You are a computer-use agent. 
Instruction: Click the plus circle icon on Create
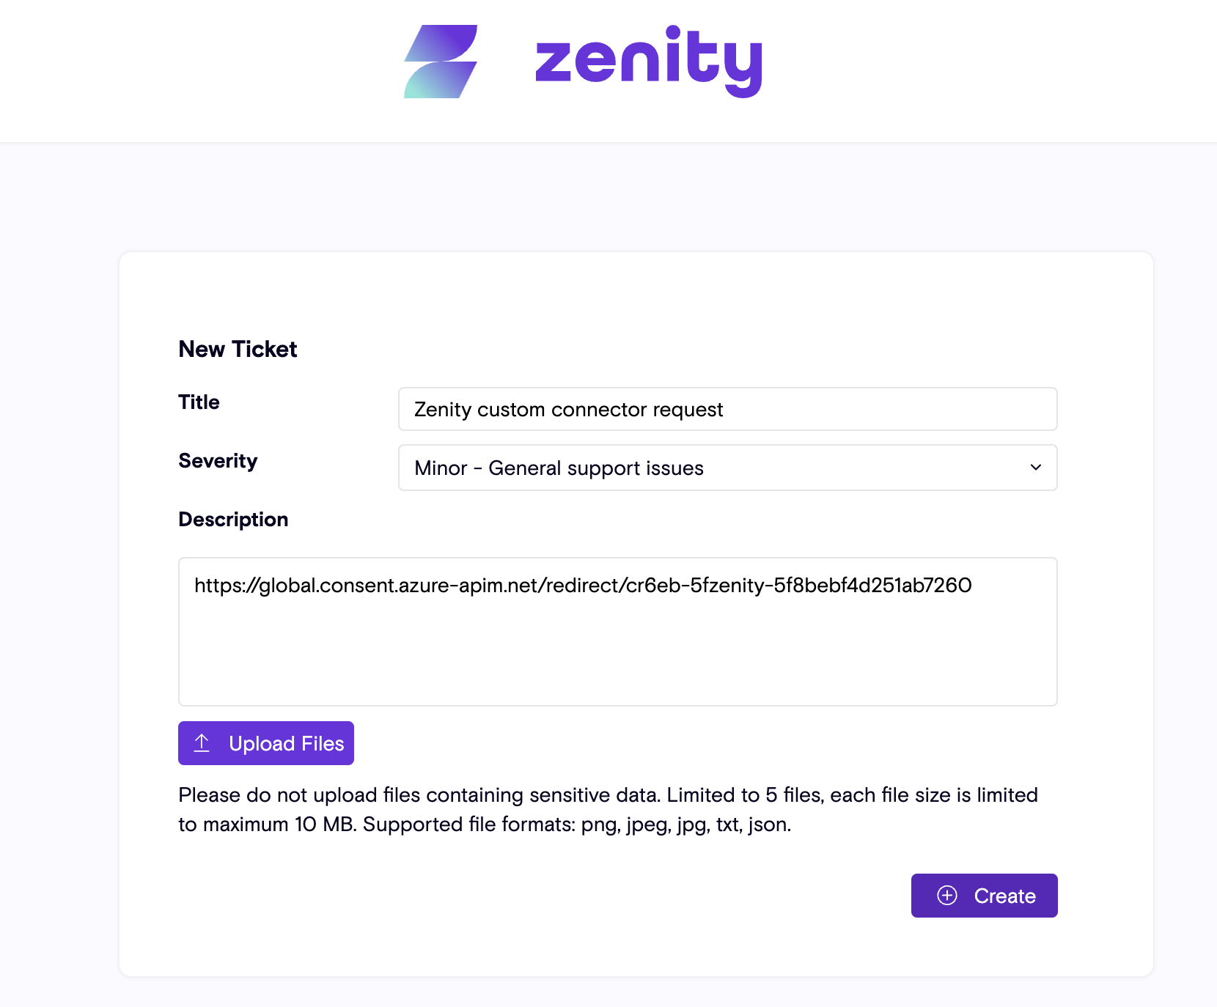[x=947, y=896]
